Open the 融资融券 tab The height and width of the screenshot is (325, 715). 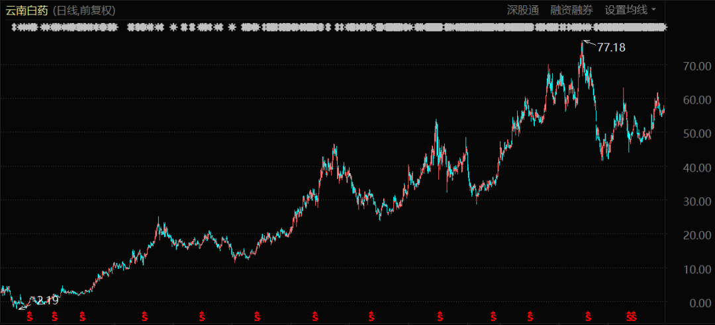click(572, 10)
